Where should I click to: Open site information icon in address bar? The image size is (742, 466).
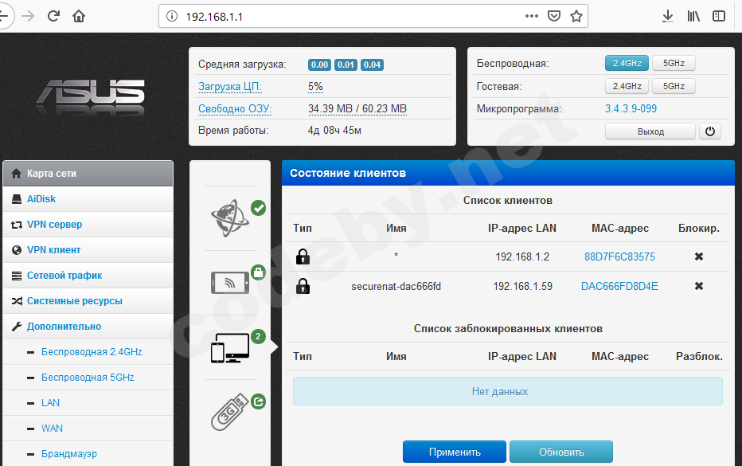(172, 17)
